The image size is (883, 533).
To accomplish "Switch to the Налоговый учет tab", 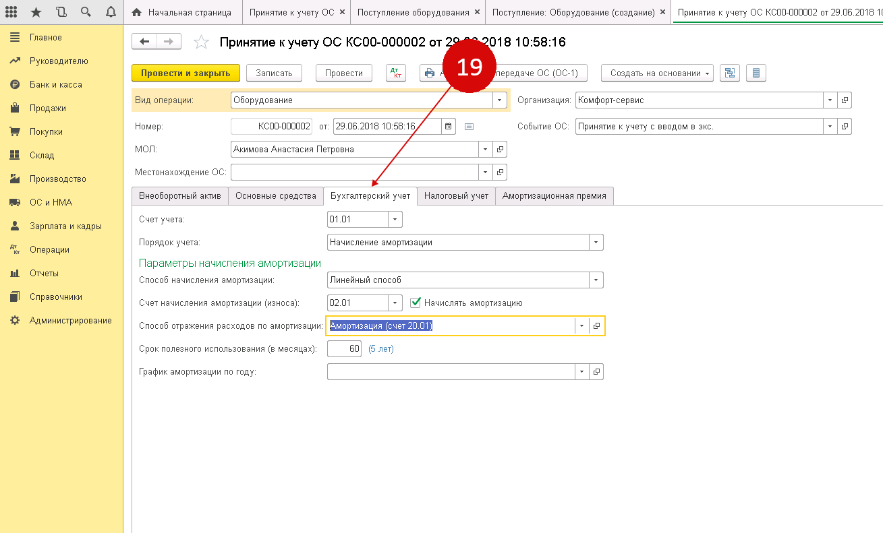I will [x=456, y=196].
